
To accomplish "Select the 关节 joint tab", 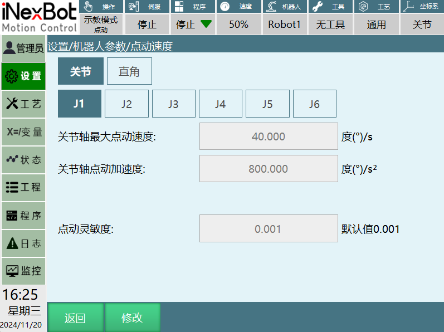I will pyautogui.click(x=81, y=71).
